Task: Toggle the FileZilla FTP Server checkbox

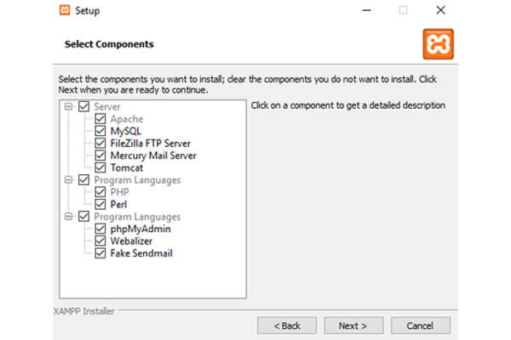Action: (100, 143)
